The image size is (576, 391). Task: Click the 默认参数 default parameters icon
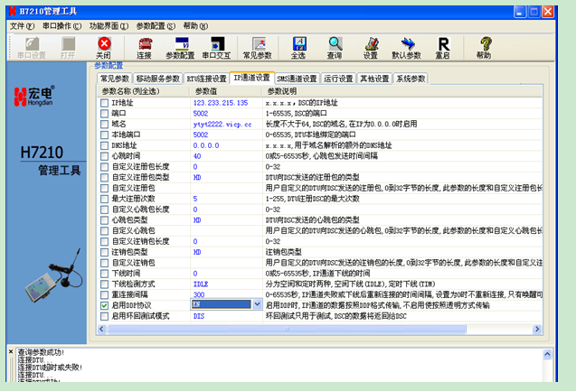406,46
